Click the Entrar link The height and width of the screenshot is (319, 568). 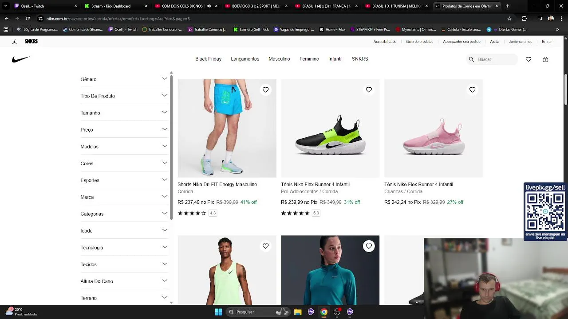(x=547, y=42)
